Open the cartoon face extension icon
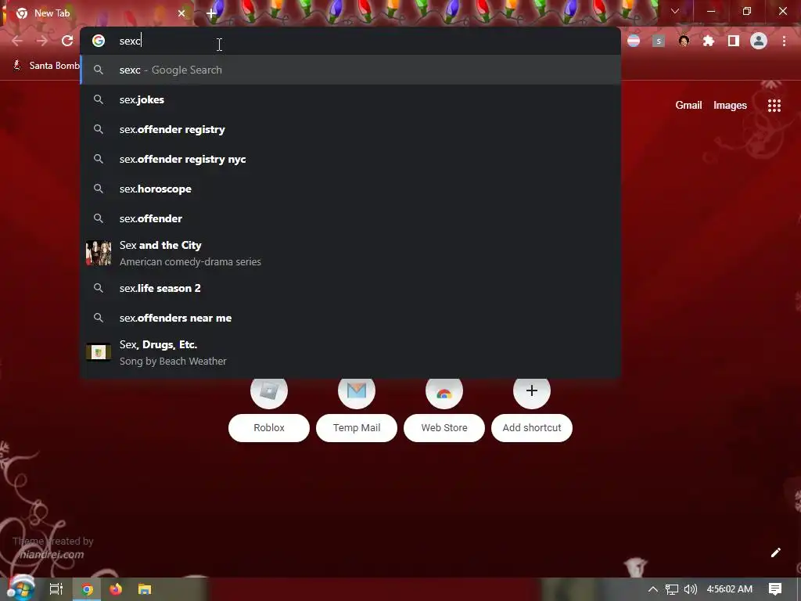Image resolution: width=801 pixels, height=601 pixels. [x=684, y=41]
